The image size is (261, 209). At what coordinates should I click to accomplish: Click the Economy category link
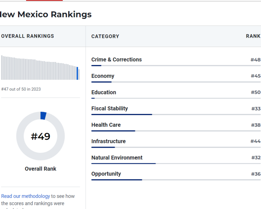tap(103, 76)
